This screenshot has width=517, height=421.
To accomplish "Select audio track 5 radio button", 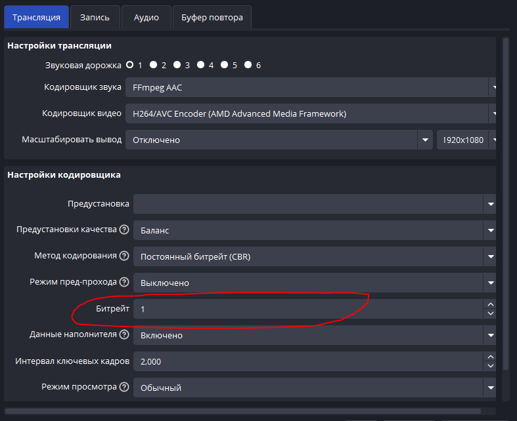I will pyautogui.click(x=224, y=65).
